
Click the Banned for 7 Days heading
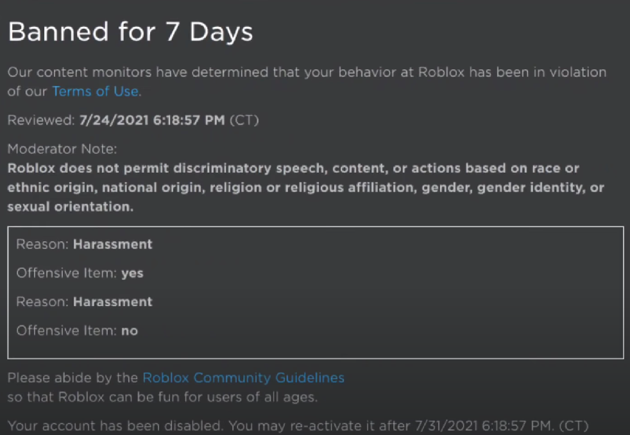pyautogui.click(x=131, y=31)
